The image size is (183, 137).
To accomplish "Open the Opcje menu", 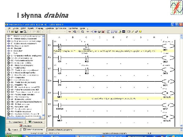I will [x=82, y=28].
